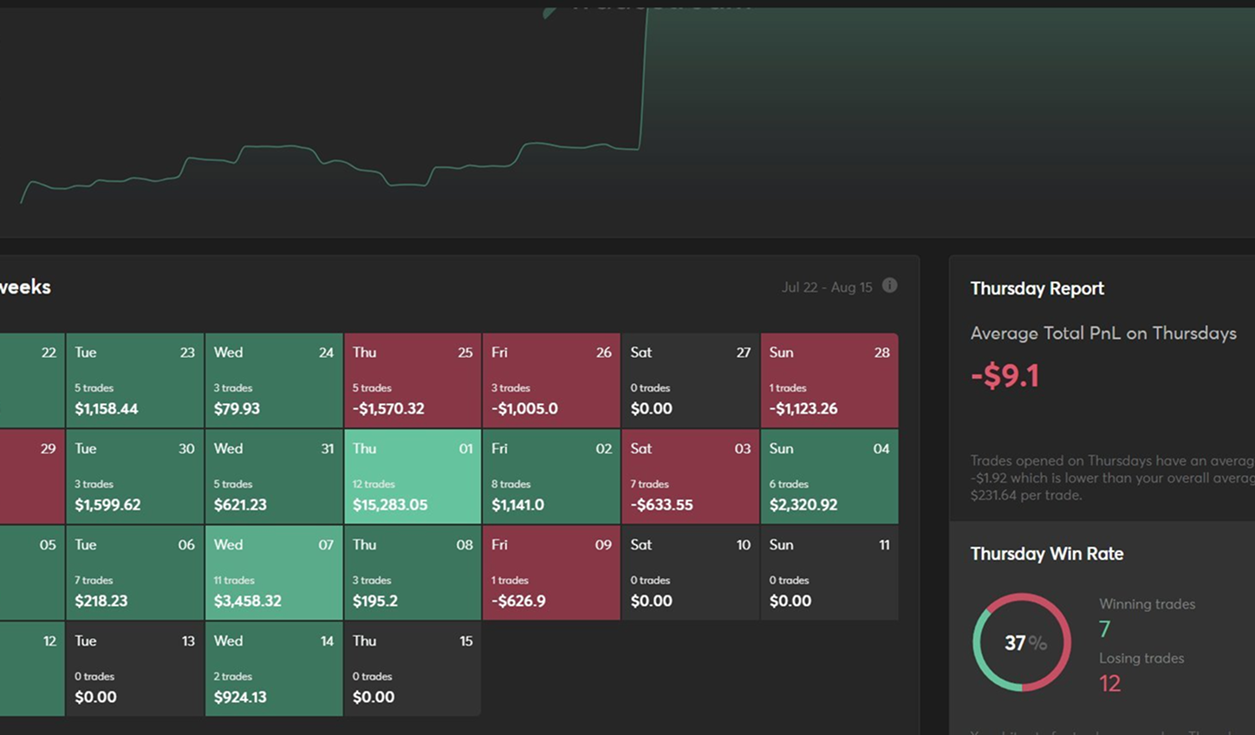The height and width of the screenshot is (735, 1255).
Task: Click Tuesday 30 cell showing $1,599.62
Action: pyautogui.click(x=135, y=477)
